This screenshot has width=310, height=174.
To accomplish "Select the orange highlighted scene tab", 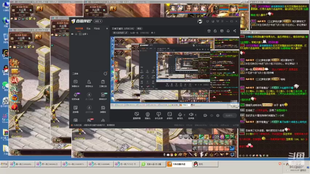I will [x=79, y=29].
